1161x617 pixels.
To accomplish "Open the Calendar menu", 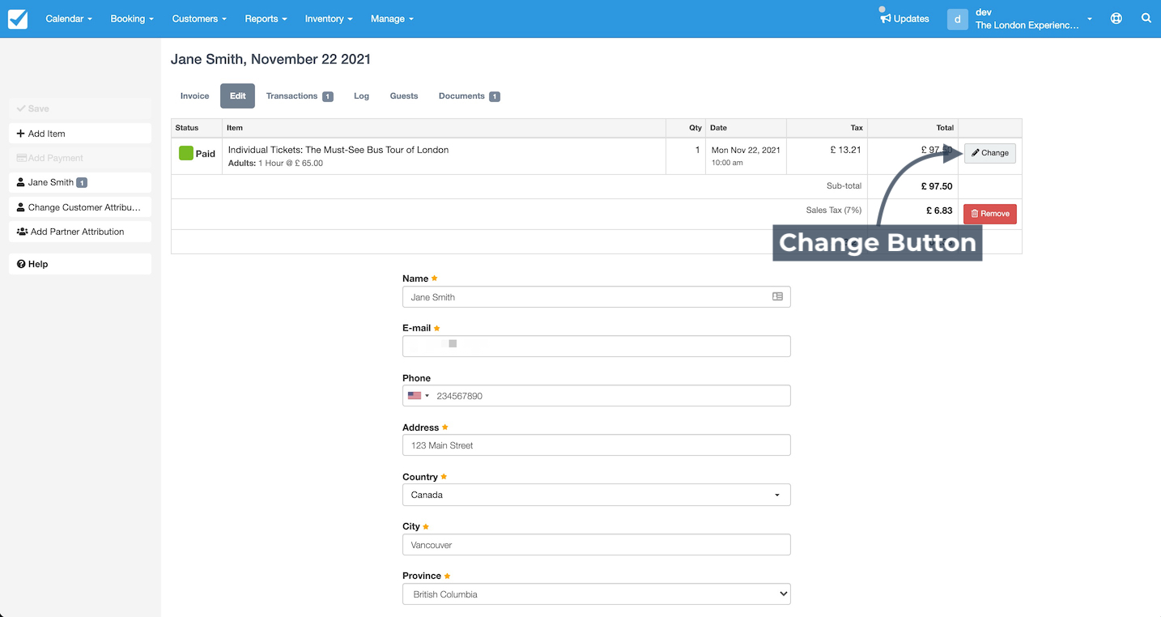I will 69,19.
